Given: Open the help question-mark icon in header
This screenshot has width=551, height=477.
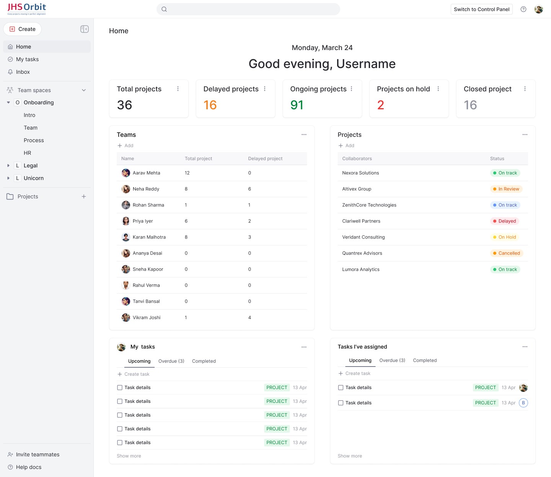Looking at the screenshot, I should (x=523, y=9).
